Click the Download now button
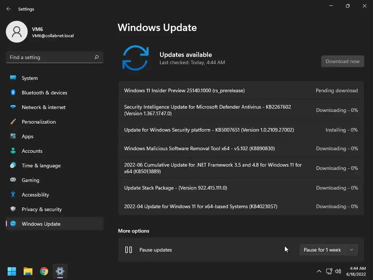 [342, 61]
